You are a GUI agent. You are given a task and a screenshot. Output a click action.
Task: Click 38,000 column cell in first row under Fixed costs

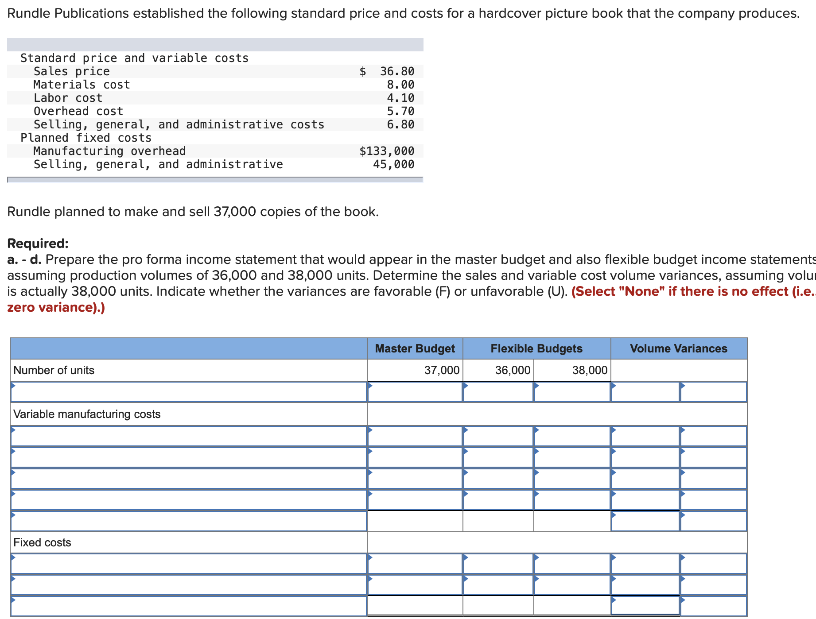572,564
